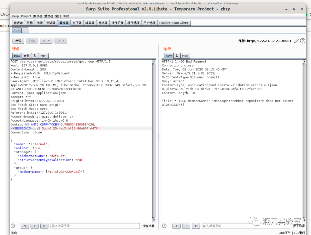Open the 重发器 menu in menu bar
This screenshot has height=235, width=311.
(x=49, y=16)
